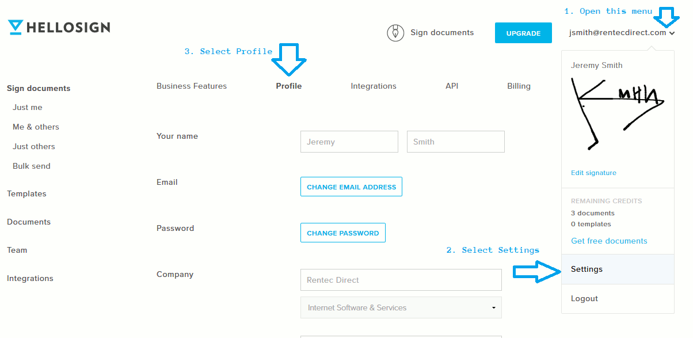Click the Change Password button
This screenshot has width=693, height=338.
click(x=342, y=233)
